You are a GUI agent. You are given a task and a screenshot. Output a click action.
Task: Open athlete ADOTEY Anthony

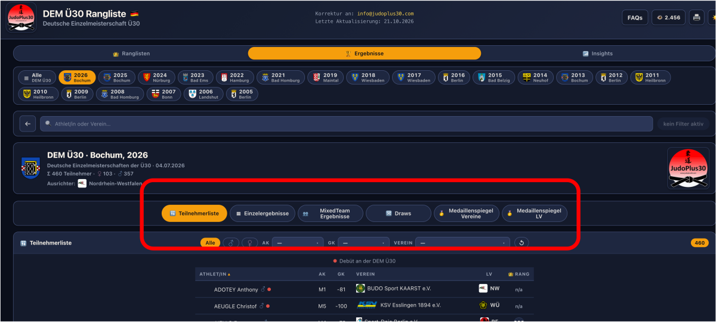(236, 289)
